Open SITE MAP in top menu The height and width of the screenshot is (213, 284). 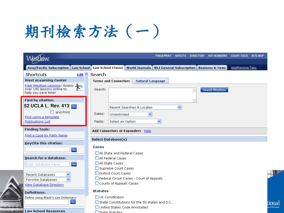point(258,56)
